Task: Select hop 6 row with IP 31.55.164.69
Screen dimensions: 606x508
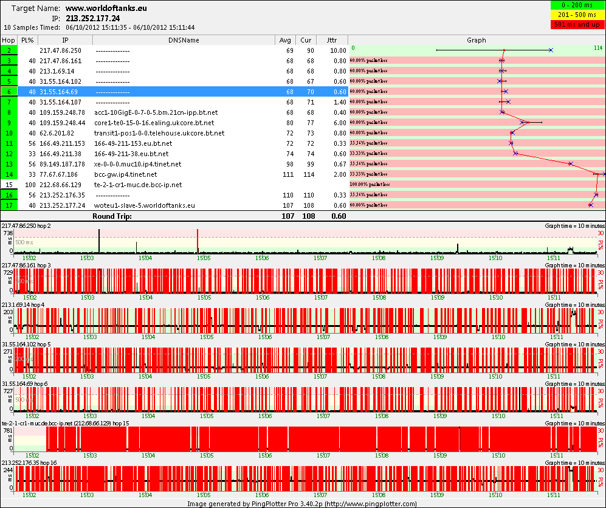Action: click(174, 92)
